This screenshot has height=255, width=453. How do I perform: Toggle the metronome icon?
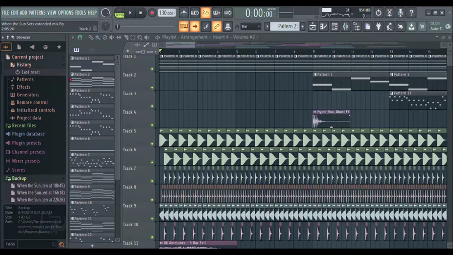click(184, 13)
